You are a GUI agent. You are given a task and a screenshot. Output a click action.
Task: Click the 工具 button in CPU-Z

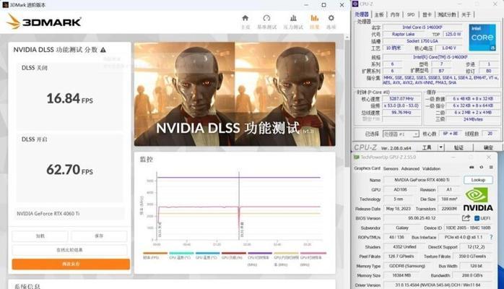tap(427, 147)
